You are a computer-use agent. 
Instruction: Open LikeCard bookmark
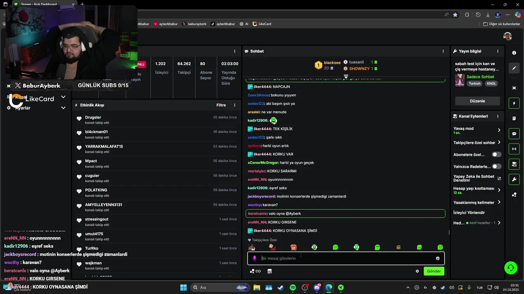click(262, 24)
